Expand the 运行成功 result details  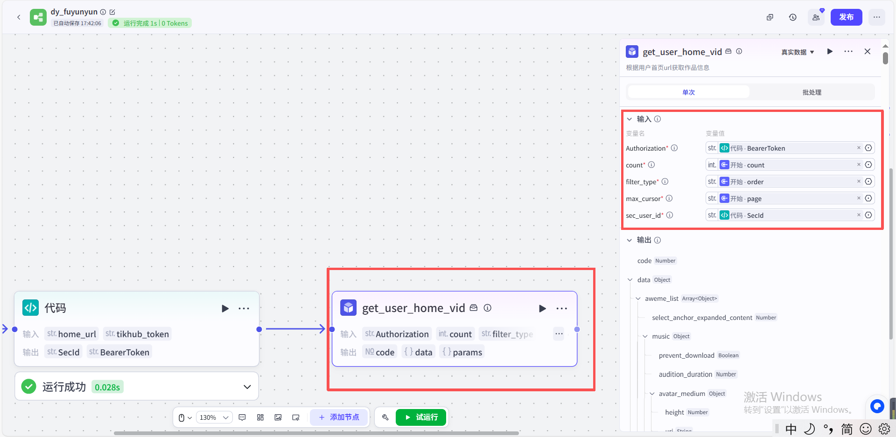(x=247, y=387)
